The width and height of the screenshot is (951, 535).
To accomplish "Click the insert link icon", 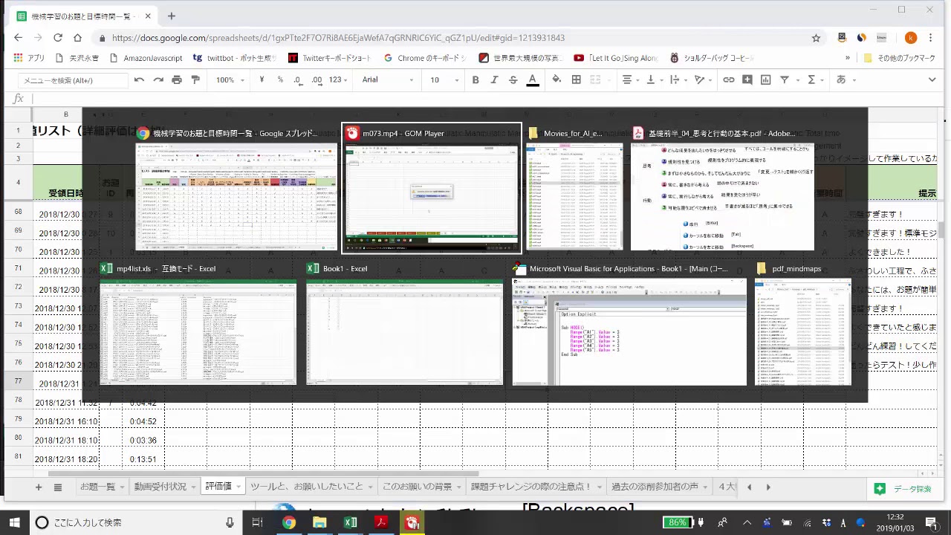I will (x=729, y=80).
